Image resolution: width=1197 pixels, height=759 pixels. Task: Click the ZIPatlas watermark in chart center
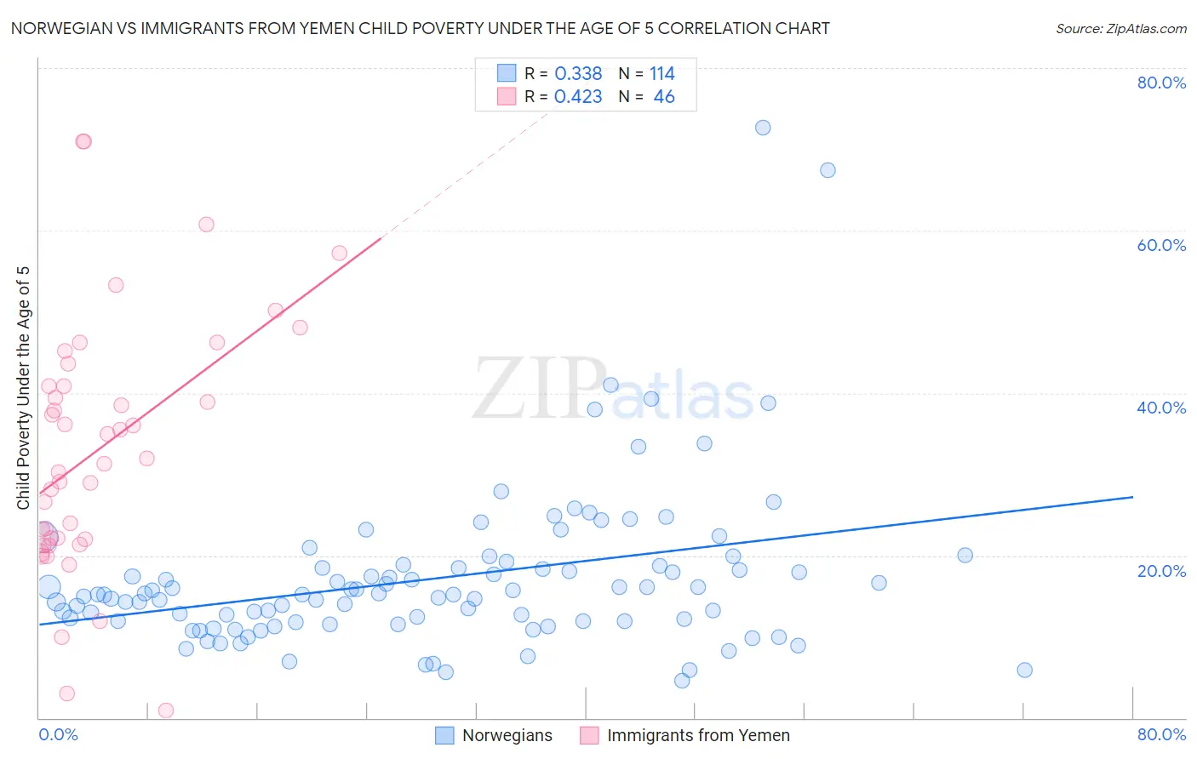pos(613,389)
